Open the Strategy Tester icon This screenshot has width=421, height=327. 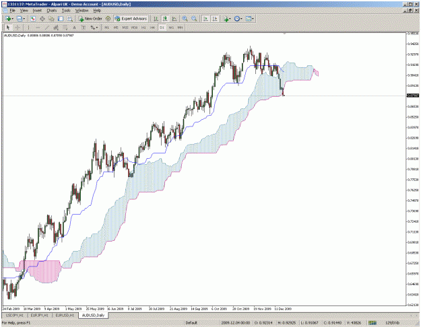tap(70, 19)
